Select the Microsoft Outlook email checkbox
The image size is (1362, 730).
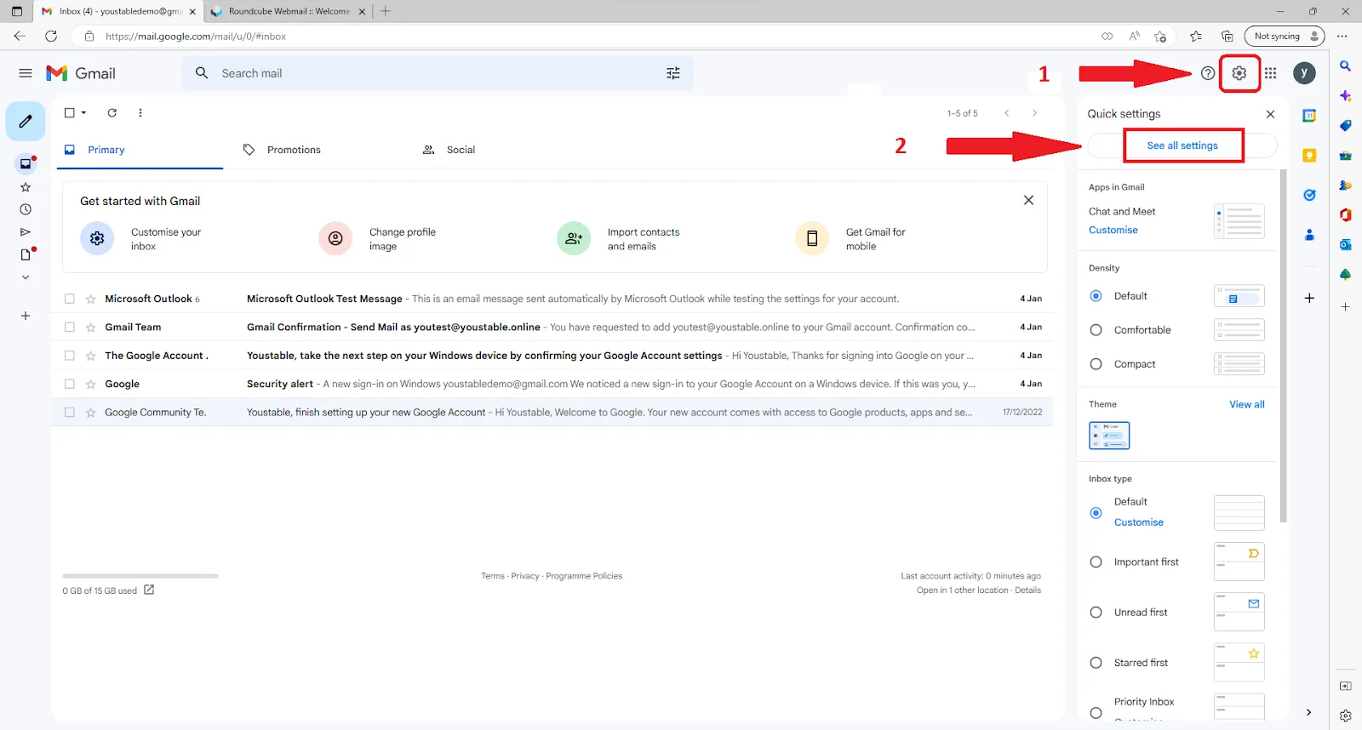click(70, 299)
